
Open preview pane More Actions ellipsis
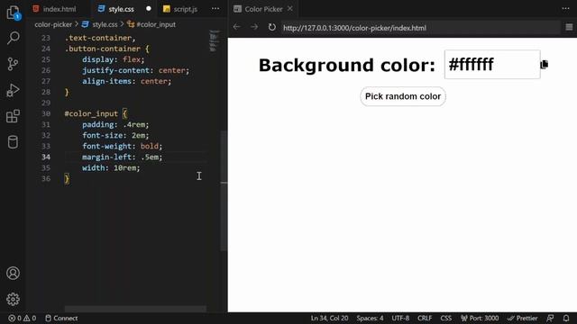565,8
